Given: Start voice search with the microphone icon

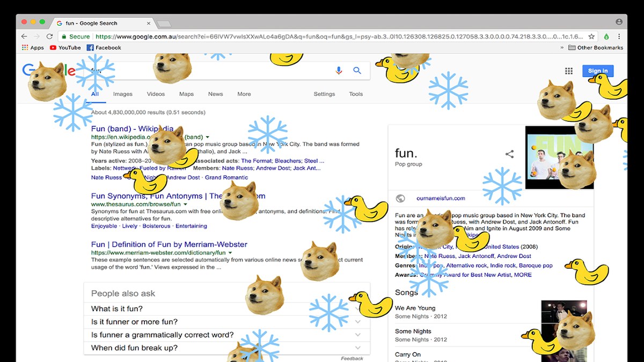Looking at the screenshot, I should [339, 70].
